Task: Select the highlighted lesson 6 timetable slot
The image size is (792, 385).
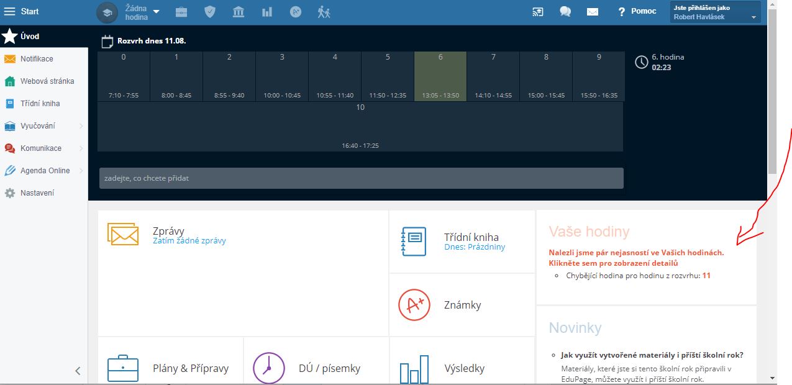Action: click(x=440, y=76)
